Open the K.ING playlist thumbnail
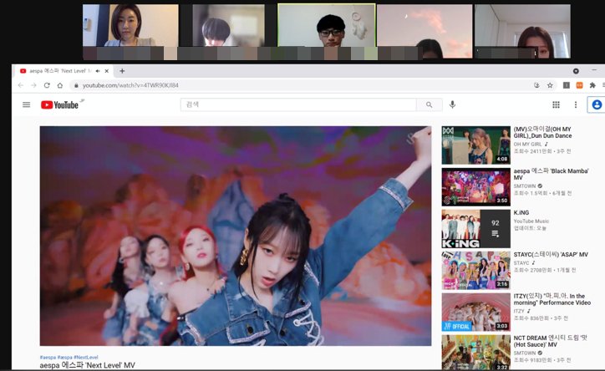This screenshot has height=371, width=605. tap(475, 229)
